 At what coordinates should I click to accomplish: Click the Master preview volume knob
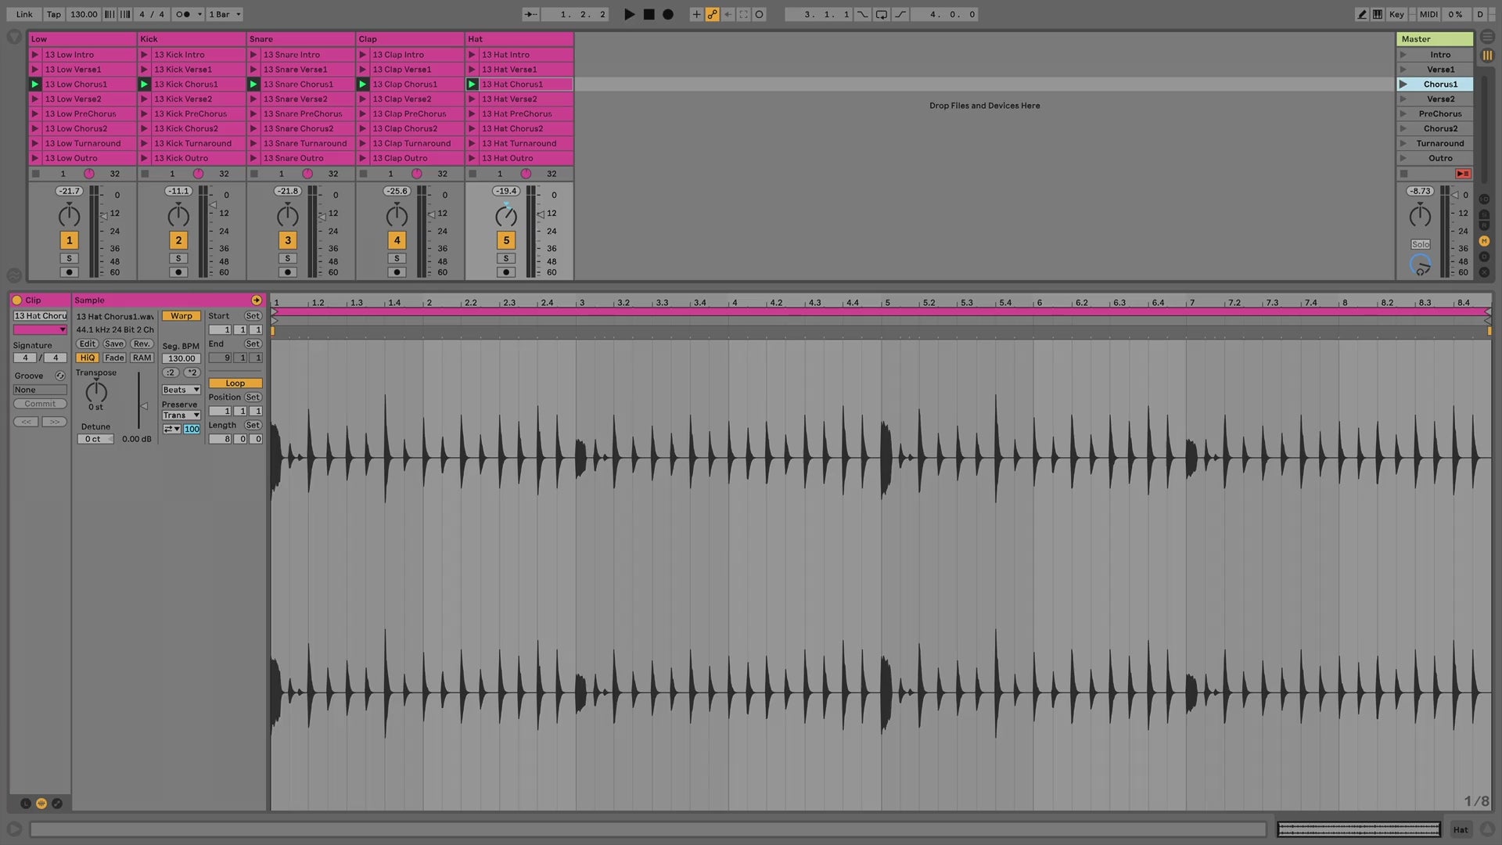(x=1420, y=264)
